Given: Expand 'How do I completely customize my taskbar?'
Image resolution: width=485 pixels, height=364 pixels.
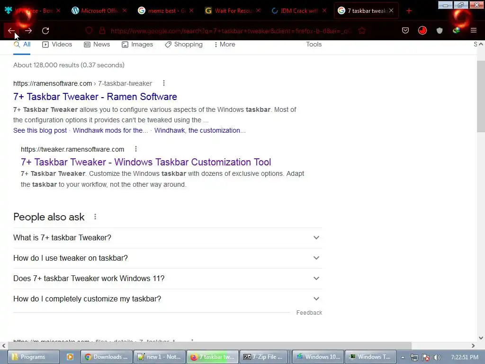Looking at the screenshot, I should pyautogui.click(x=167, y=299).
